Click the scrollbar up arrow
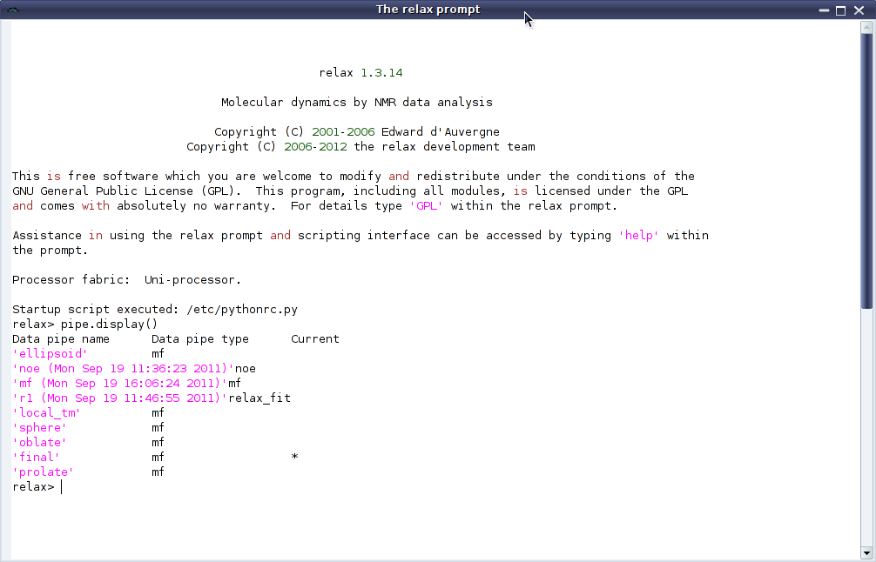The image size is (876, 562). point(866,29)
